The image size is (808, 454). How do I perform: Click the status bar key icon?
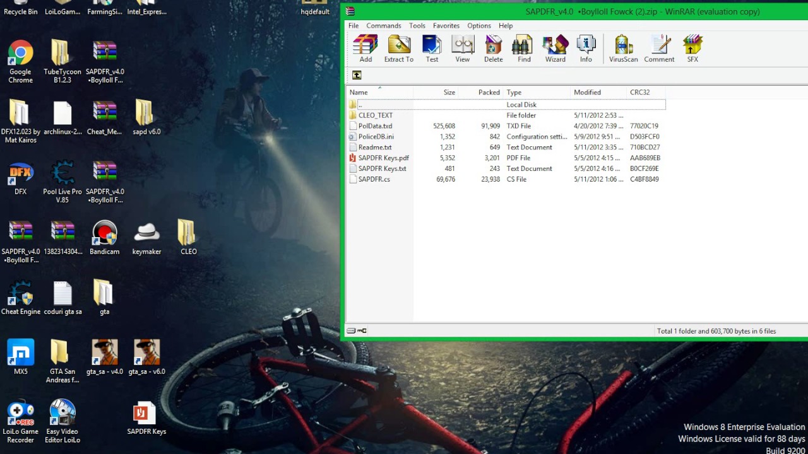[x=362, y=330]
